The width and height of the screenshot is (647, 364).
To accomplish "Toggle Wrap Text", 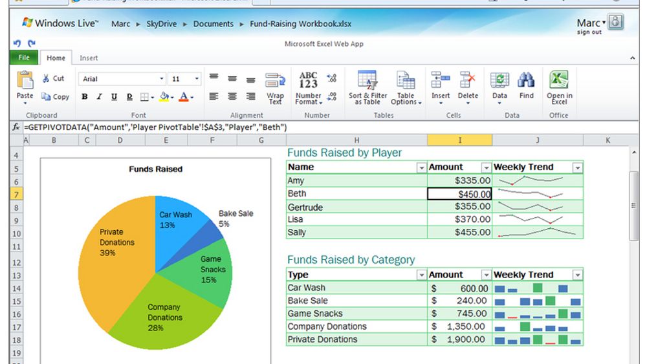I will 275,89.
